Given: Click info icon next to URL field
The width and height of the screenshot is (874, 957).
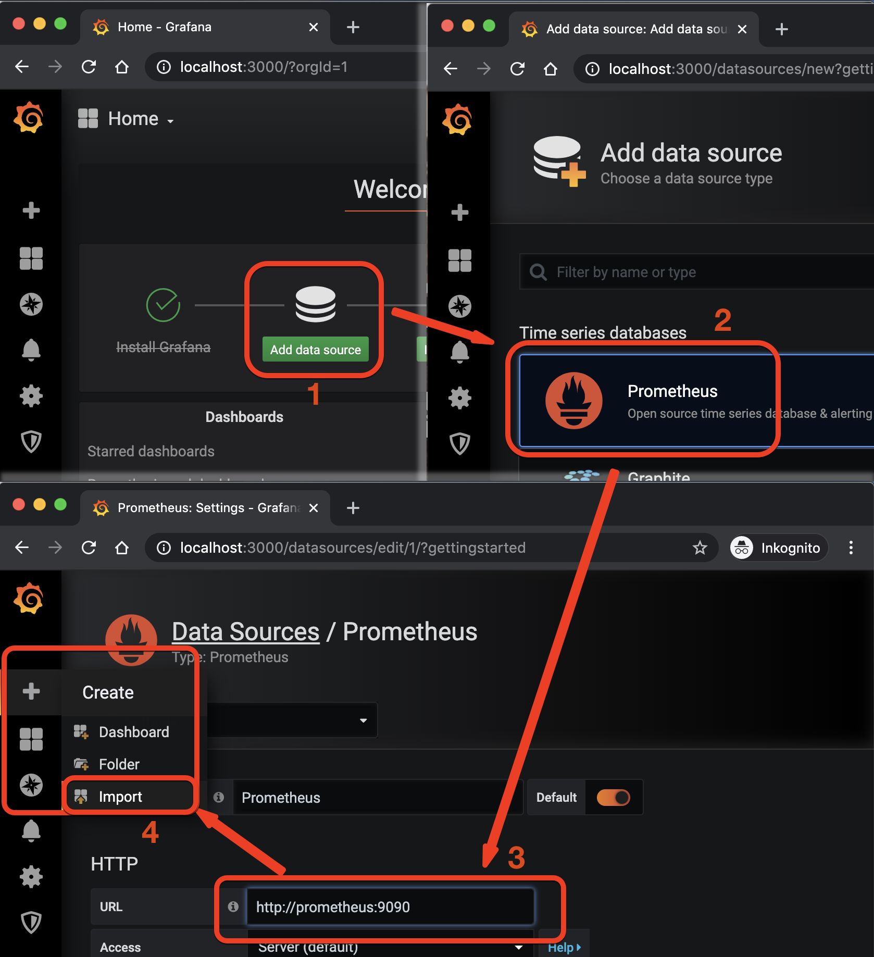Looking at the screenshot, I should (233, 906).
